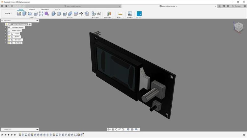The image size is (247, 138).
Task: Play the design timeline
Action: (9, 135)
